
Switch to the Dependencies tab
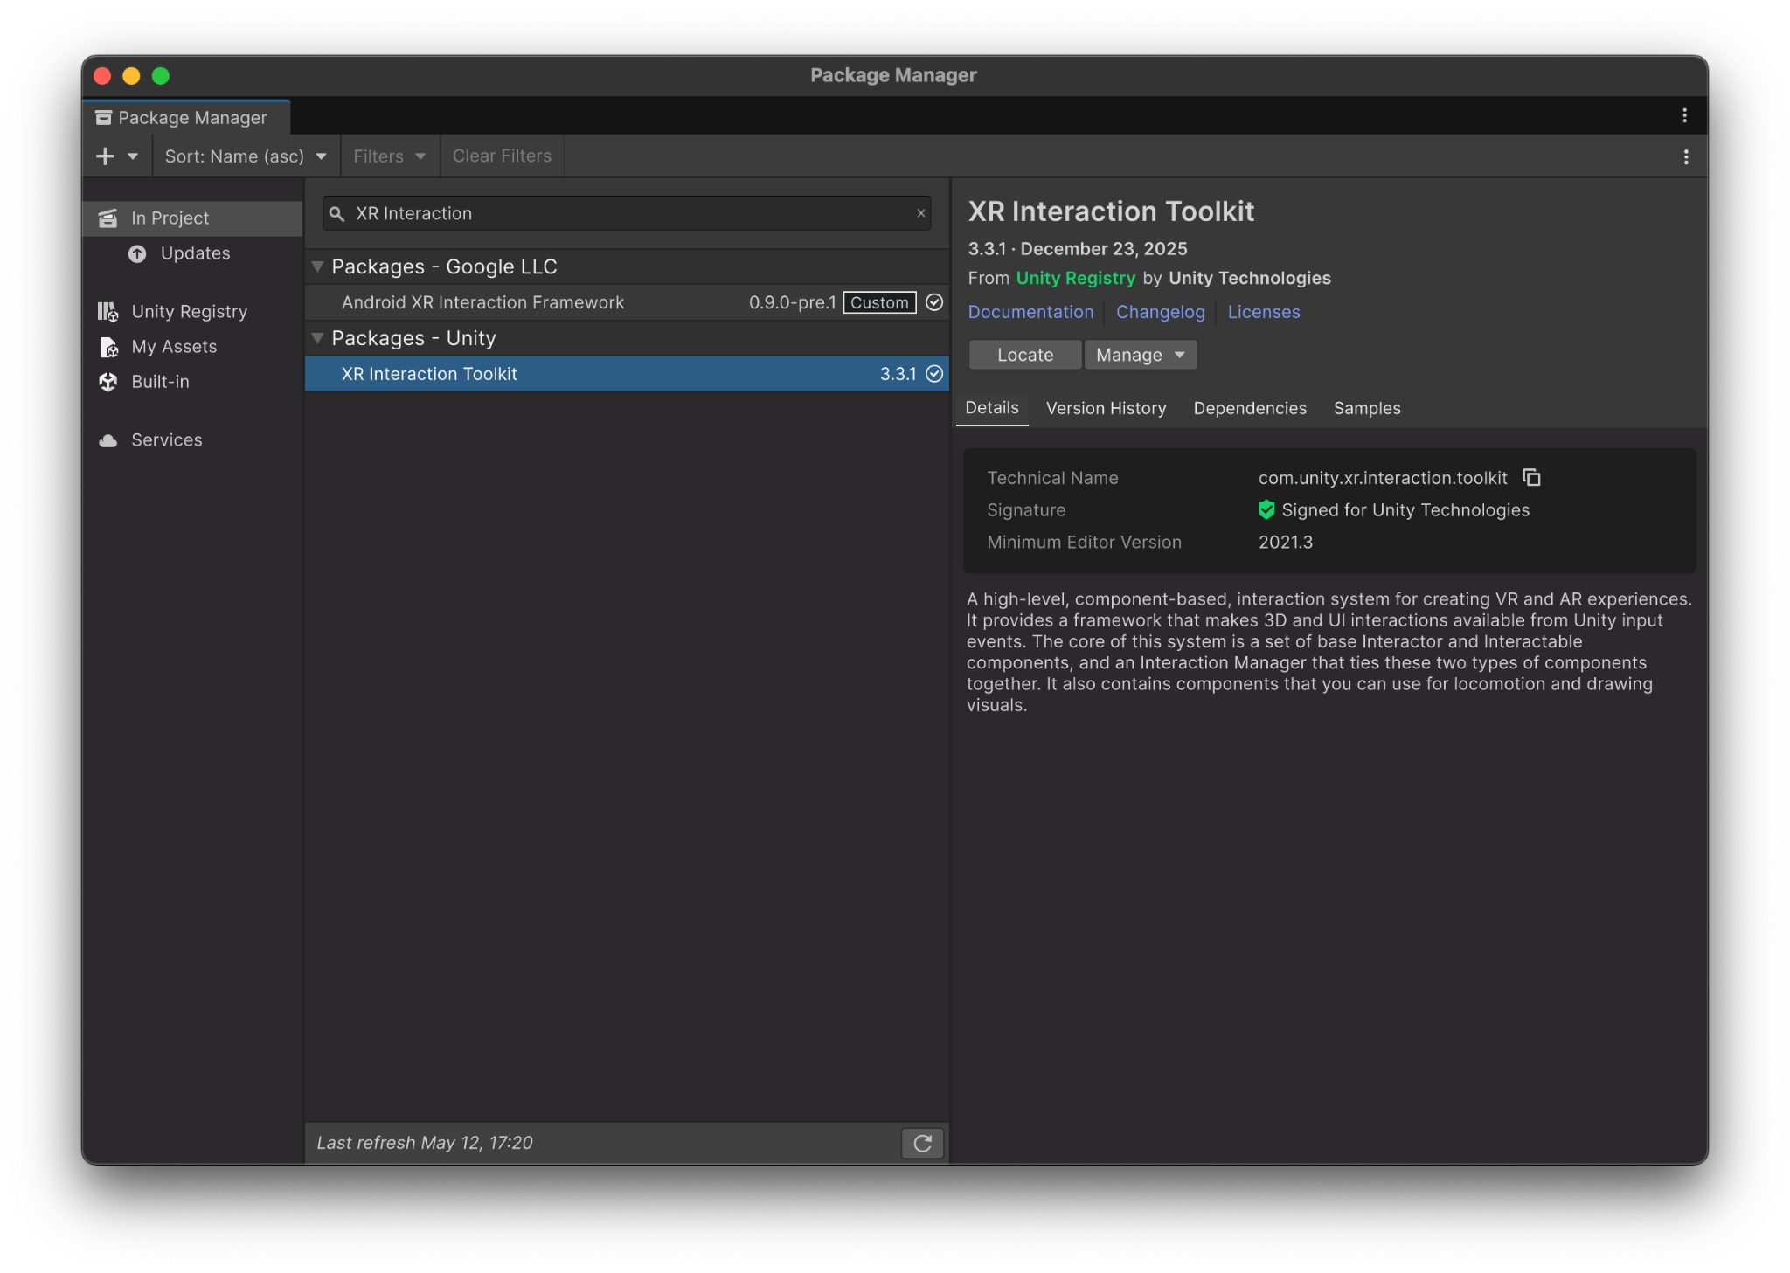1249,408
